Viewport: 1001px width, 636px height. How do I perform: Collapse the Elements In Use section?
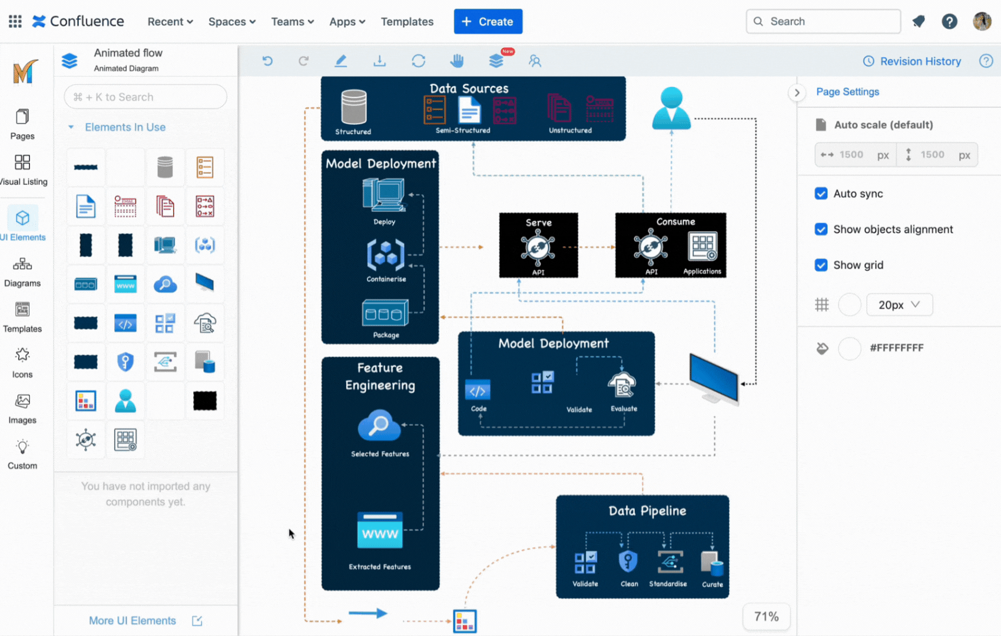(71, 127)
